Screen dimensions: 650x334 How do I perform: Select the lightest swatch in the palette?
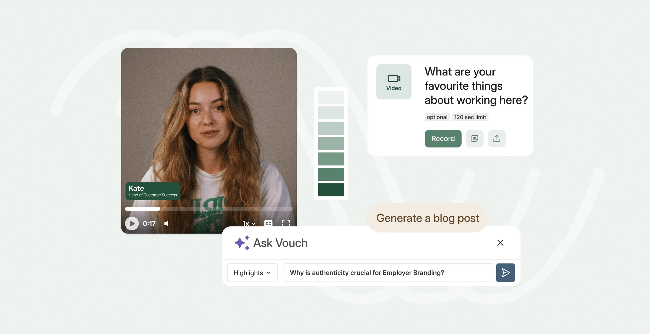[x=331, y=97]
